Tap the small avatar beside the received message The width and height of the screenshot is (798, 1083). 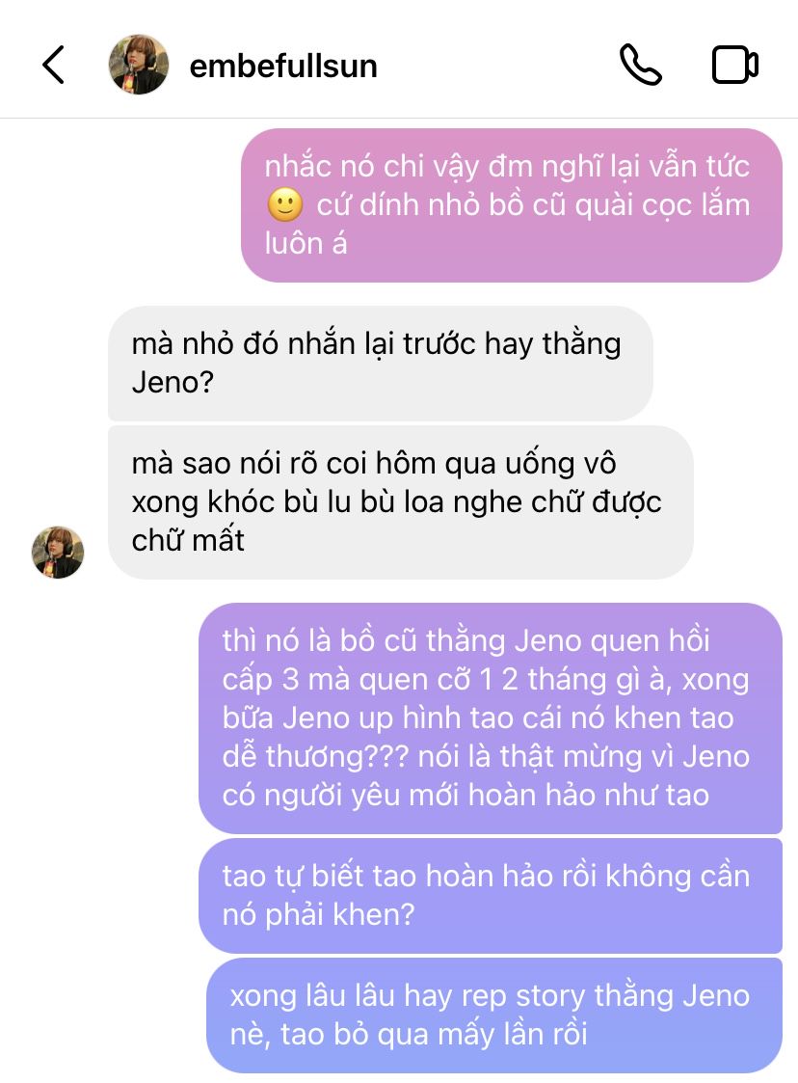(x=58, y=552)
